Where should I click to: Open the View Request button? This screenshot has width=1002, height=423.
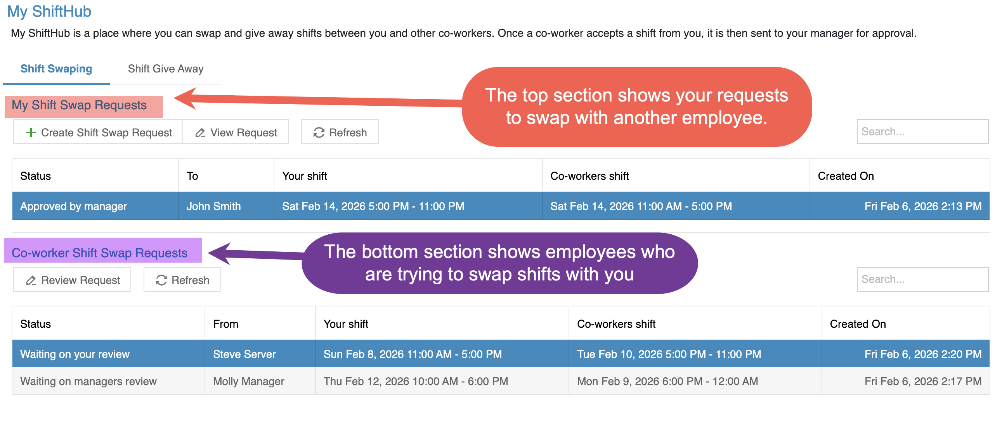tap(236, 132)
